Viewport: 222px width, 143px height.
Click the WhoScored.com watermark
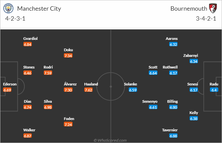click(110, 140)
